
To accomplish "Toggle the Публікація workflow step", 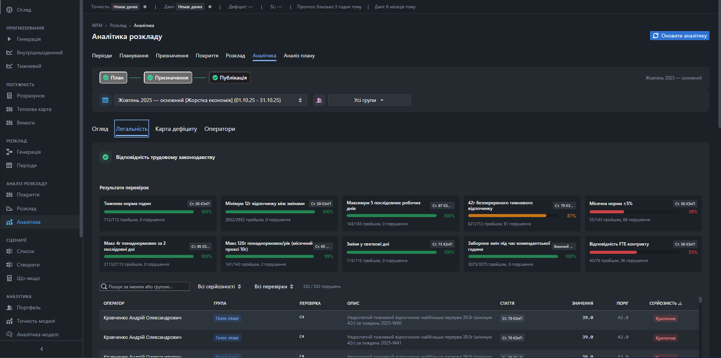I will click(x=229, y=78).
